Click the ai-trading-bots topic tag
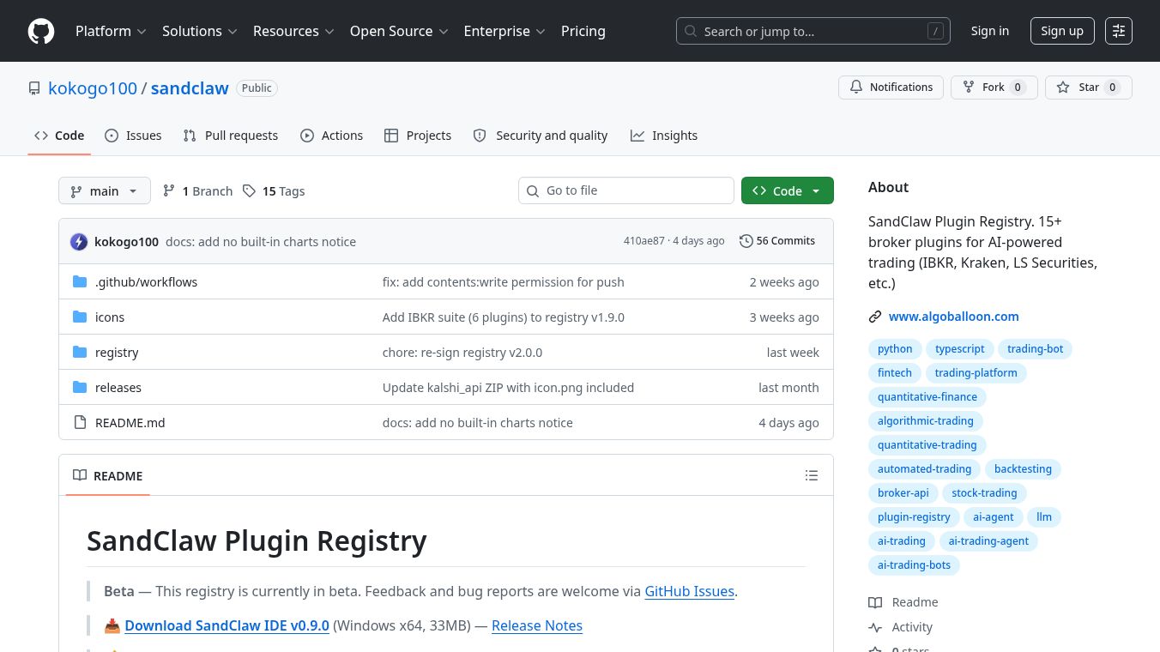The image size is (1160, 652). tap(915, 565)
